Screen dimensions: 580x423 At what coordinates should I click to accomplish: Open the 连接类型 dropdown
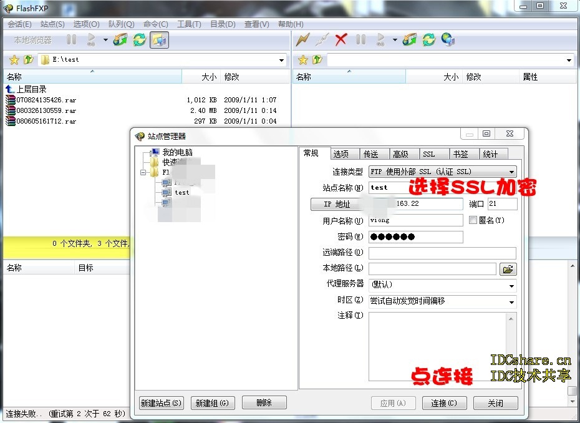442,172
